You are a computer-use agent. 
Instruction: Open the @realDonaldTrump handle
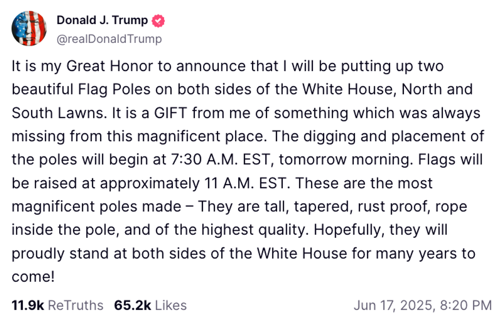pyautogui.click(x=109, y=38)
